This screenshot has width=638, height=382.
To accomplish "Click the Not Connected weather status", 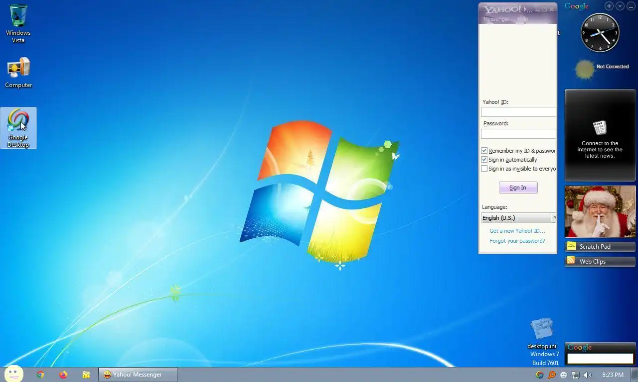I will (613, 67).
